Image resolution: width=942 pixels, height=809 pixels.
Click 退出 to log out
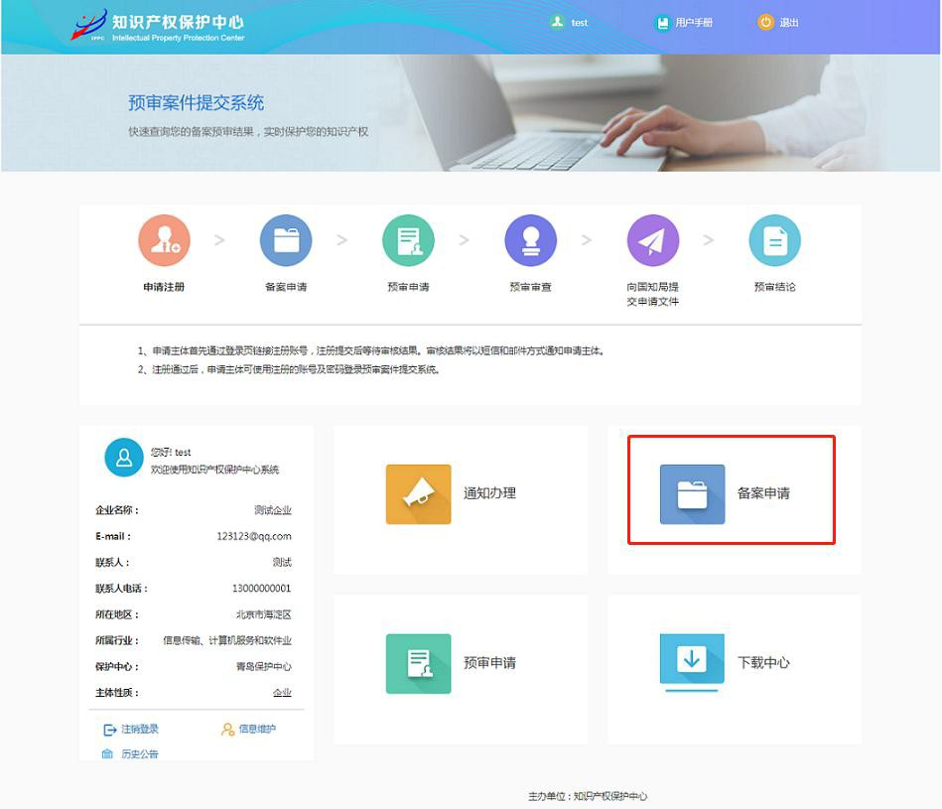pos(785,21)
